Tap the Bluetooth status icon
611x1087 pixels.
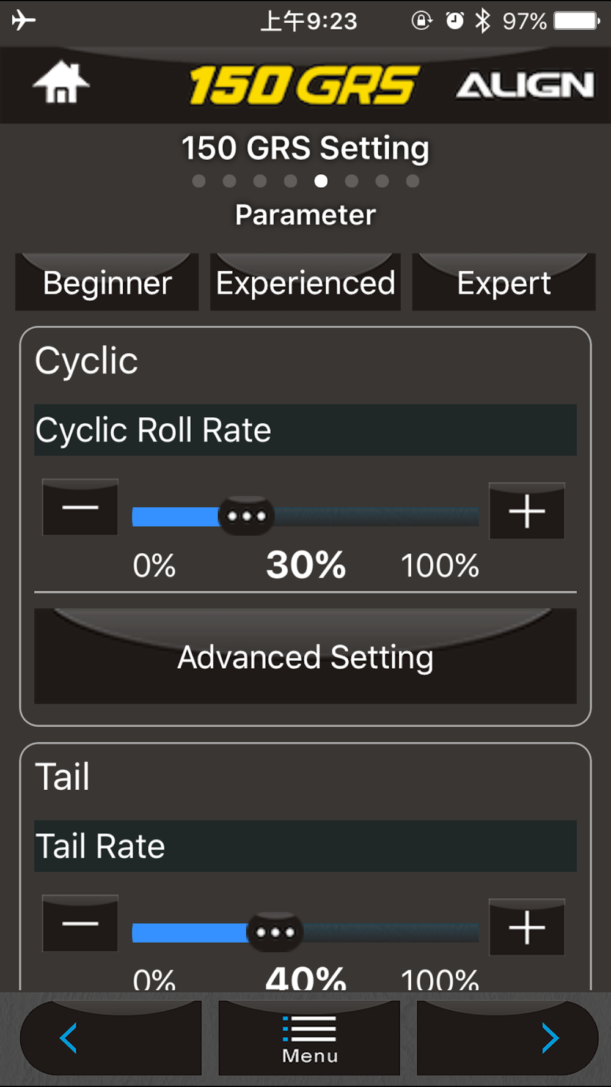point(483,21)
